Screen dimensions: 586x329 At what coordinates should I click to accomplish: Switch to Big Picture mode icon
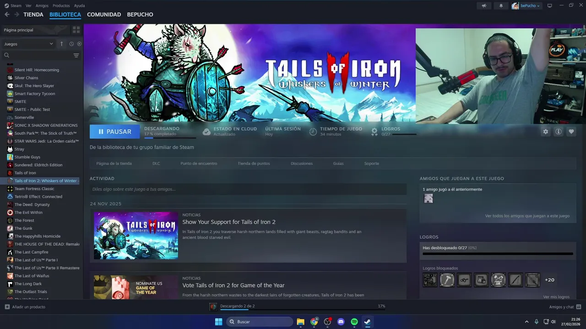click(x=550, y=5)
